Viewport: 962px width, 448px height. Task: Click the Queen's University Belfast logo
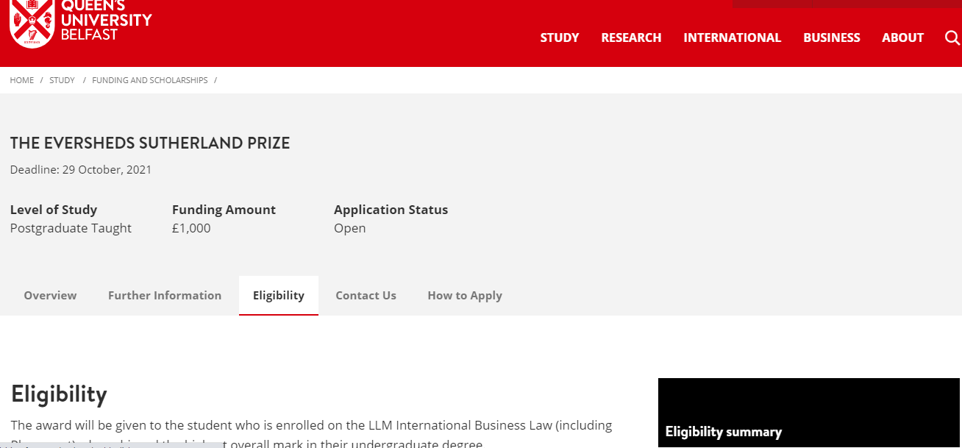(81, 24)
